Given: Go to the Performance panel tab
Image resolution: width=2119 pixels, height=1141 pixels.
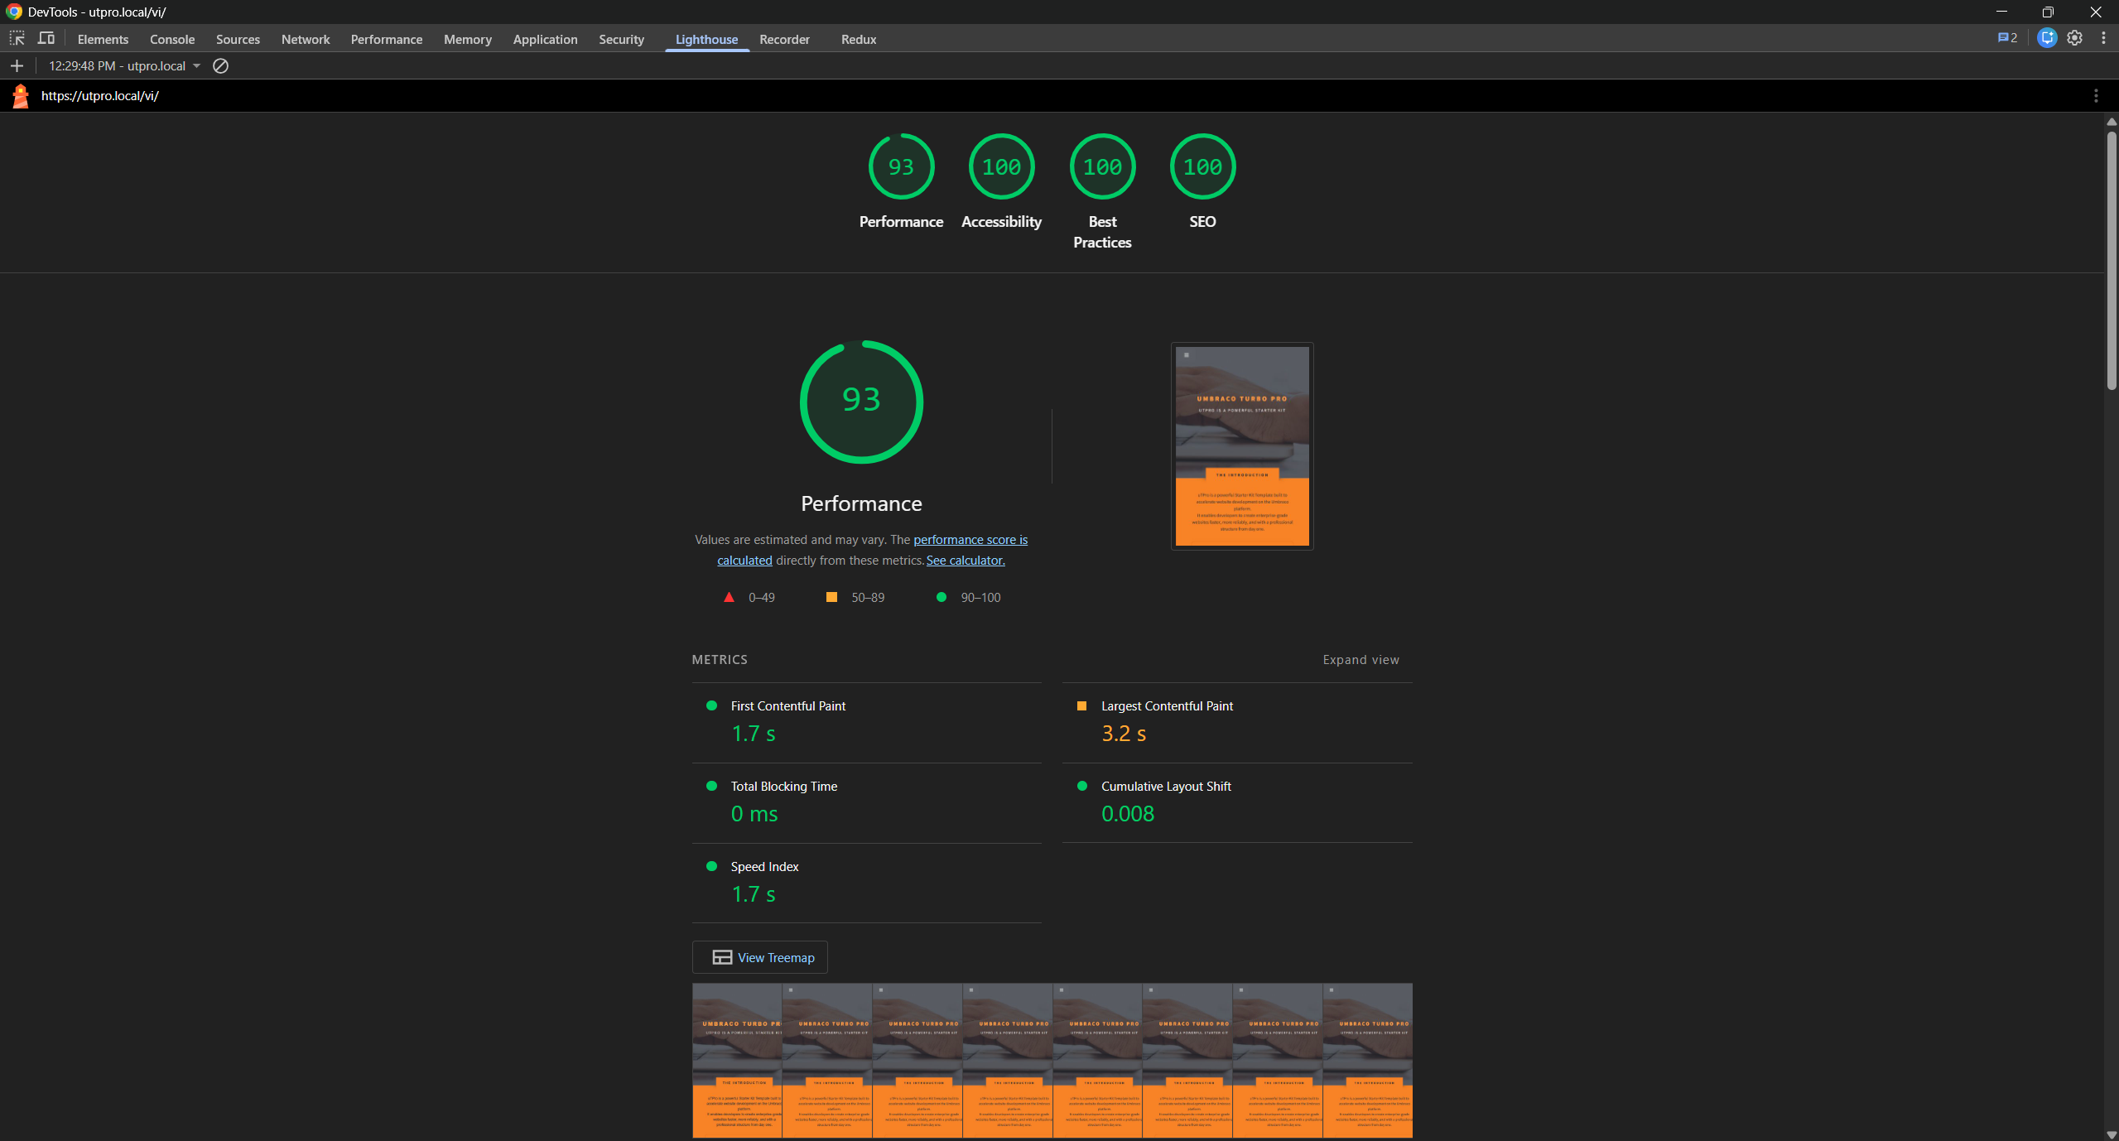Looking at the screenshot, I should (387, 39).
